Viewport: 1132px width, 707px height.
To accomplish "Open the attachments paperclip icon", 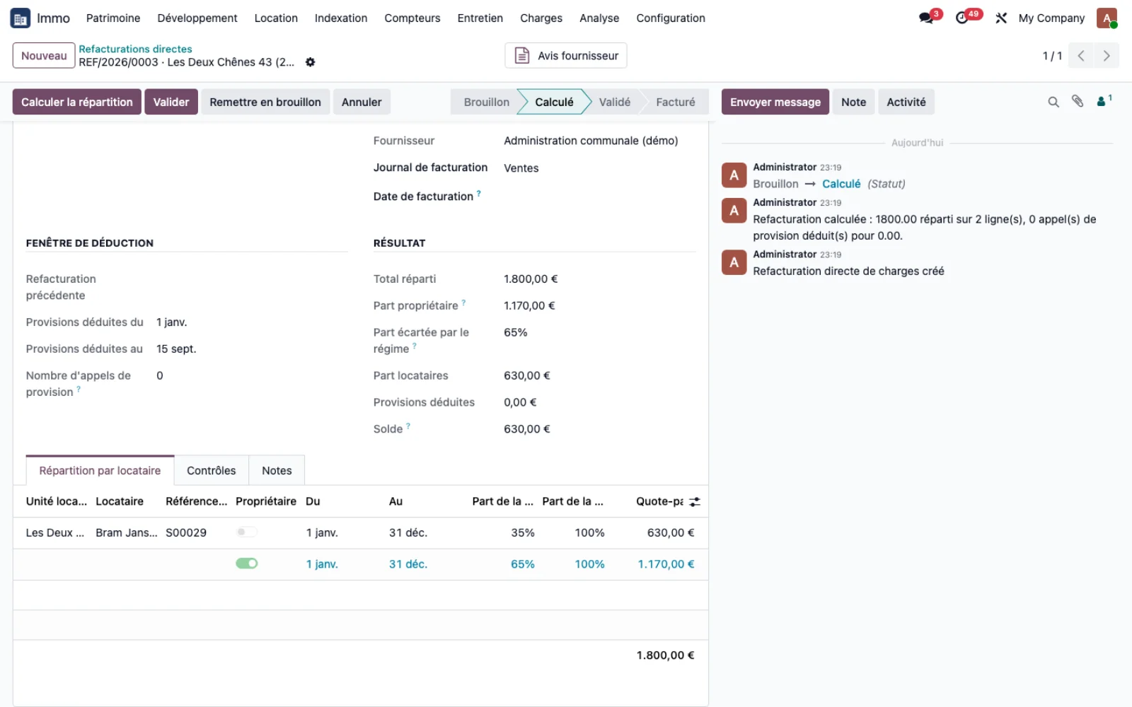I will point(1078,102).
